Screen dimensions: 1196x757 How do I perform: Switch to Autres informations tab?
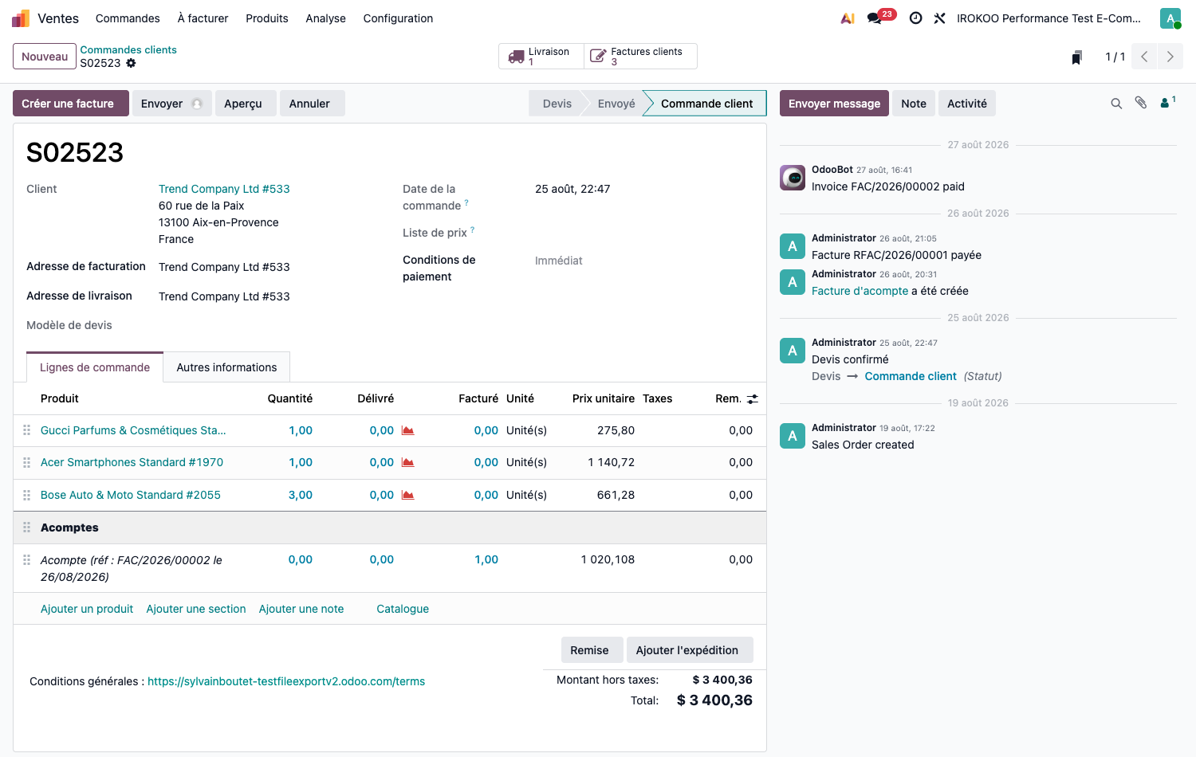coord(226,367)
